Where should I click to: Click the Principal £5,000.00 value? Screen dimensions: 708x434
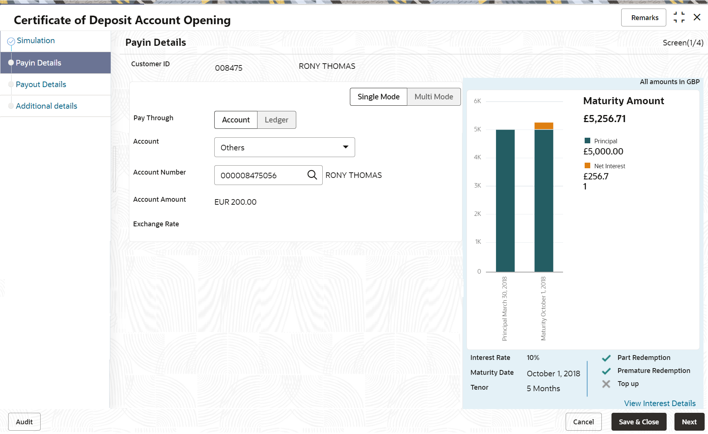coord(603,151)
